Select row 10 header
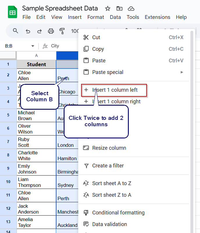Viewport: 200px width, 233px height. (x=8, y=182)
